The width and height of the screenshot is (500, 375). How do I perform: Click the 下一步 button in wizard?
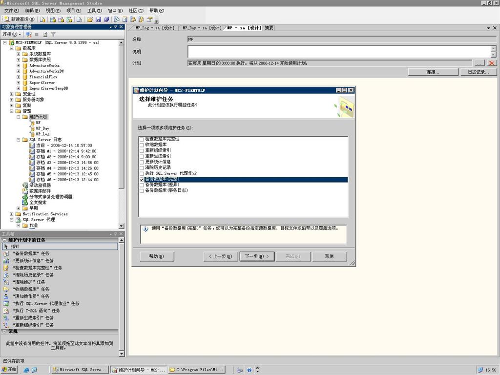pyautogui.click(x=257, y=256)
